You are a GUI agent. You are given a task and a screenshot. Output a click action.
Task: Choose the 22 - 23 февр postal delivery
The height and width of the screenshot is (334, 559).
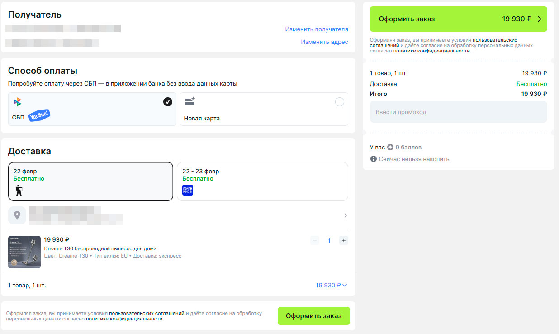[x=262, y=181]
